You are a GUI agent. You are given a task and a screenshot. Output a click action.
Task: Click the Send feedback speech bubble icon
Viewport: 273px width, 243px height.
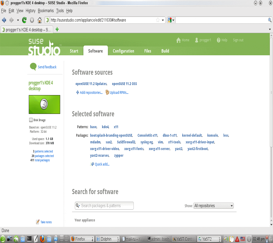click(33, 67)
